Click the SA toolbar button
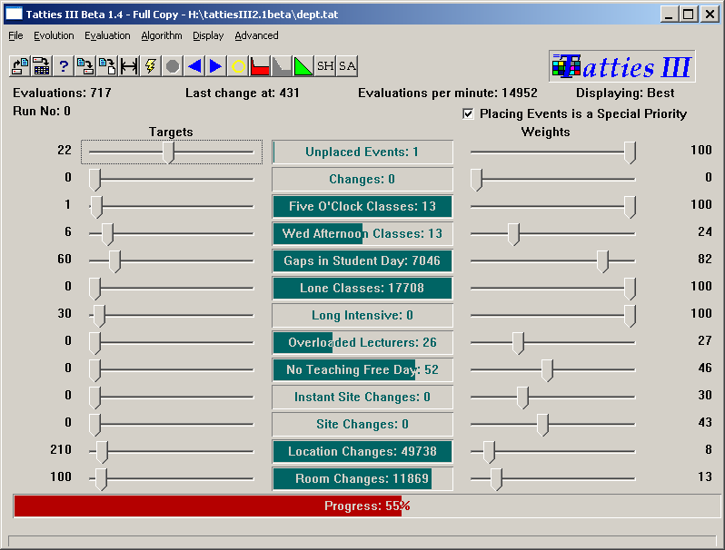725x550 pixels. 347,66
